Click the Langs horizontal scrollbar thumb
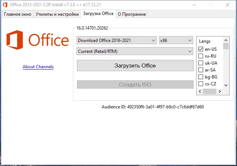The width and height of the screenshot is (237, 166). pyautogui.click(x=210, y=91)
